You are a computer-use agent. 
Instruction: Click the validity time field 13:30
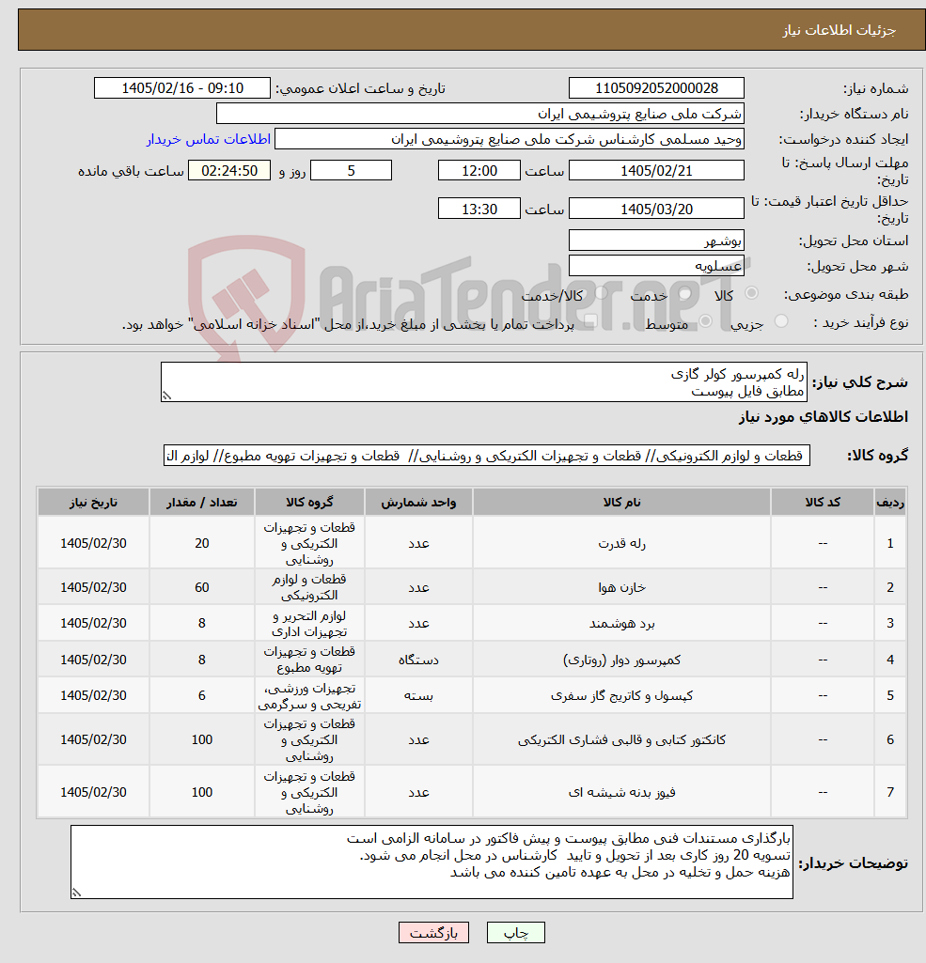[479, 209]
